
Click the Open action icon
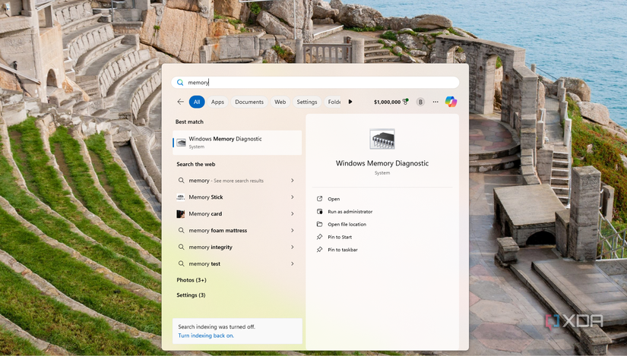point(319,199)
